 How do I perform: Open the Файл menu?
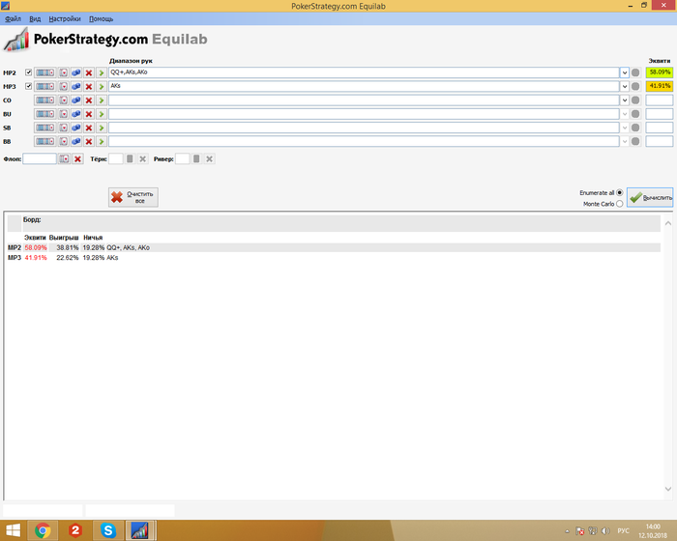point(13,19)
